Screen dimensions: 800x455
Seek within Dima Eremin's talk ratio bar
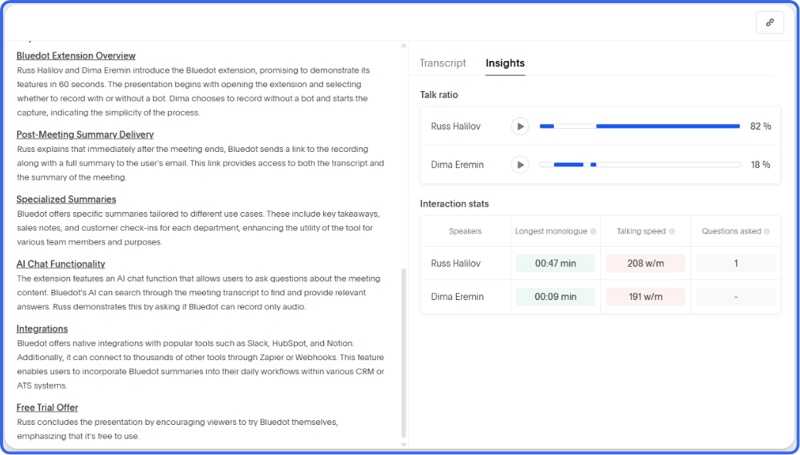pos(640,165)
